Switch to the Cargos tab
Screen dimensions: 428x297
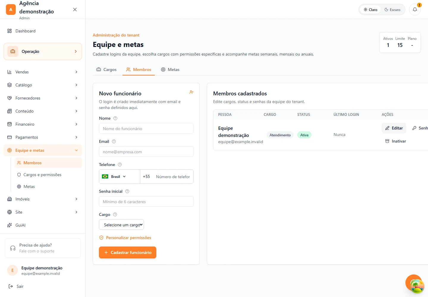[106, 69]
